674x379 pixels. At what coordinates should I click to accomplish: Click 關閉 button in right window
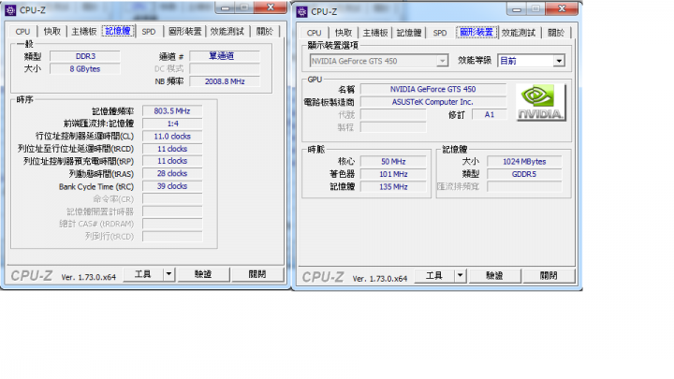pos(549,275)
